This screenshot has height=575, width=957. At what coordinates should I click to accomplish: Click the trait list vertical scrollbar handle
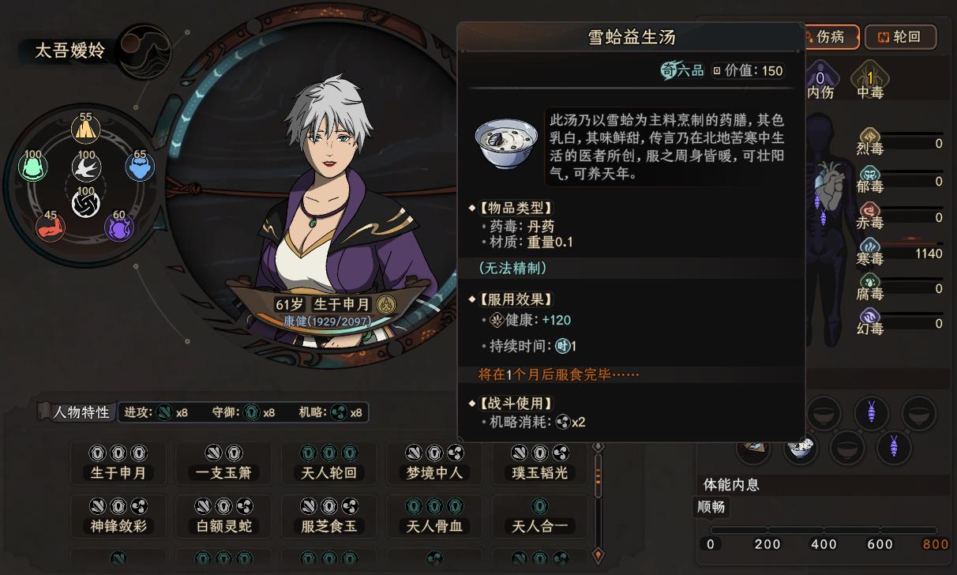coord(598,477)
